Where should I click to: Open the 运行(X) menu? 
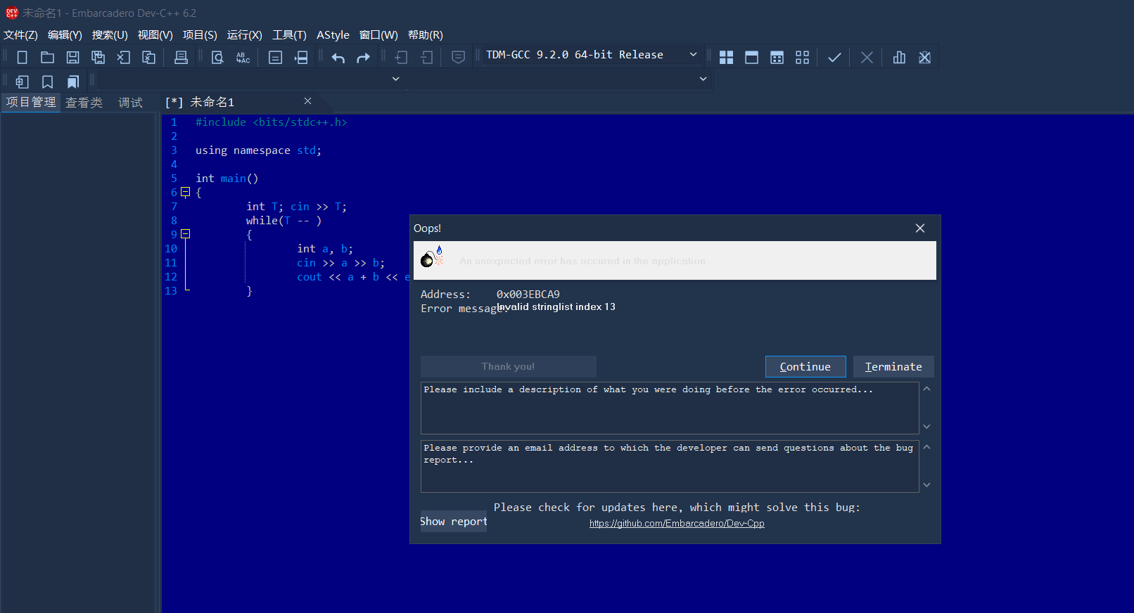(x=245, y=35)
